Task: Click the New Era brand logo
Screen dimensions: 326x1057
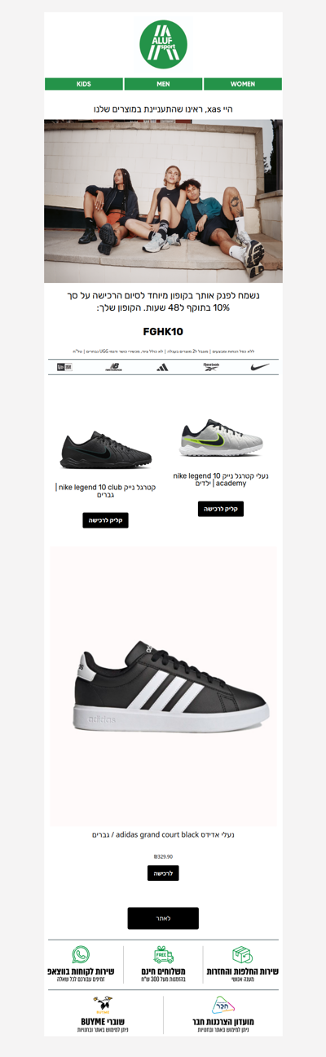Action: [x=64, y=367]
